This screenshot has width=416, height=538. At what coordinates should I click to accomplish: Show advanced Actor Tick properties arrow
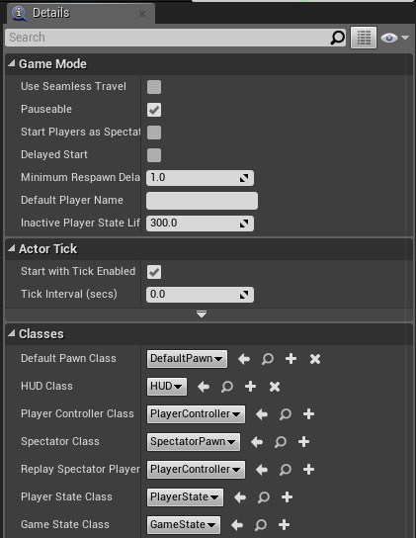pos(202,314)
